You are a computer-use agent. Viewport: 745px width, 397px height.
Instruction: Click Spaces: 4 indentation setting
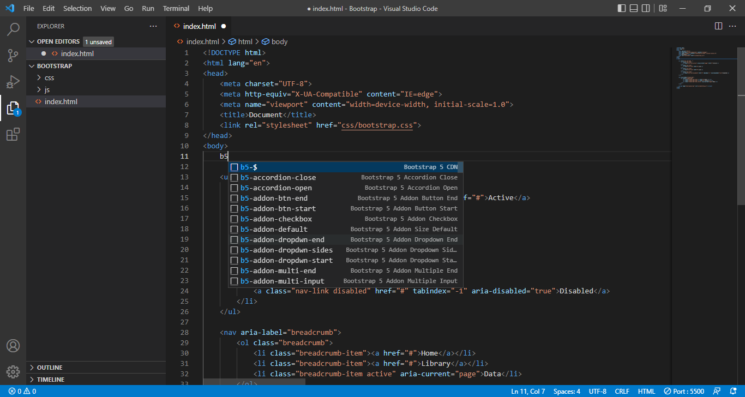coord(567,392)
